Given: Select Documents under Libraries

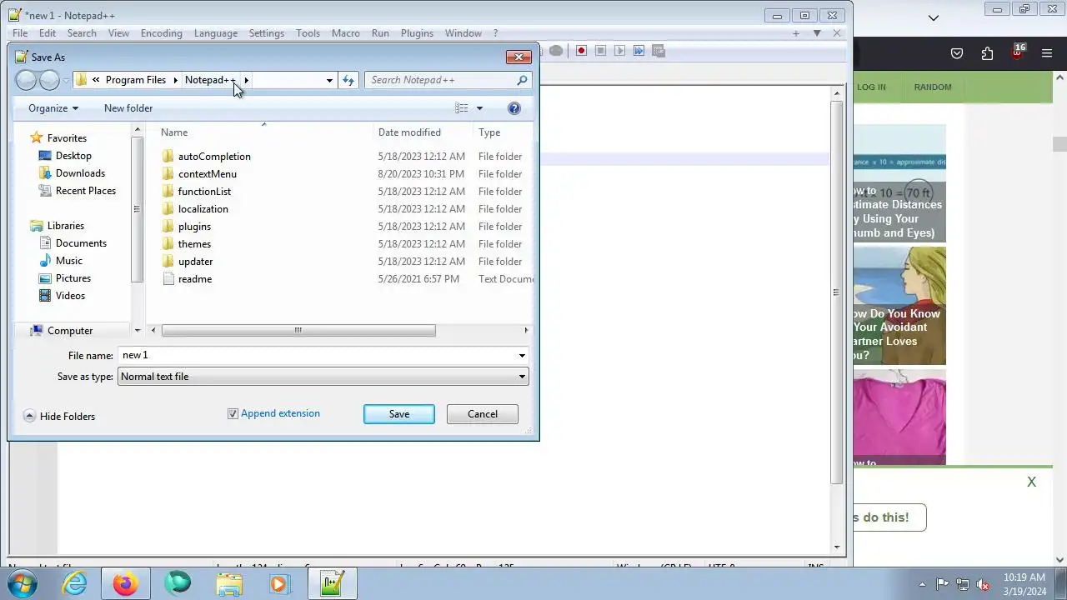Looking at the screenshot, I should [x=81, y=243].
